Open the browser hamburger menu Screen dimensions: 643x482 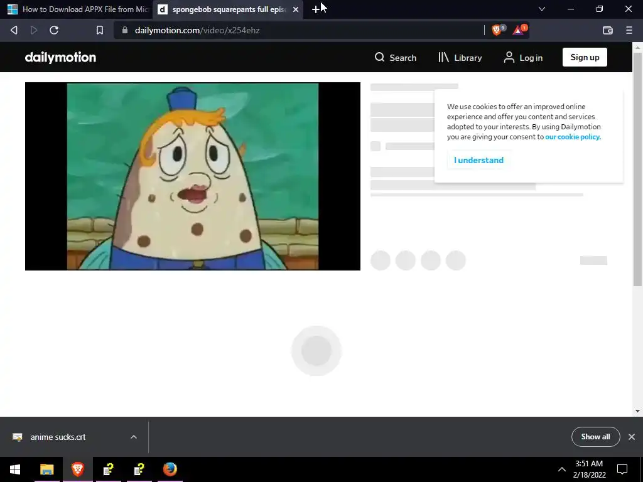coord(629,30)
